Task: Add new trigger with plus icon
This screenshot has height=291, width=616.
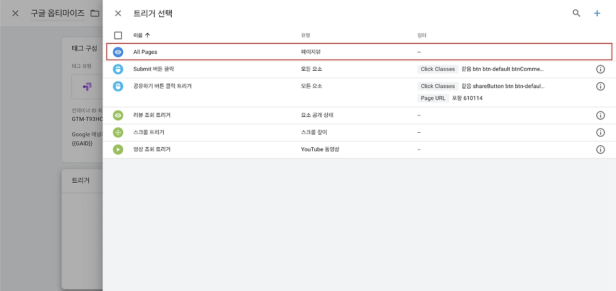Action: click(597, 13)
